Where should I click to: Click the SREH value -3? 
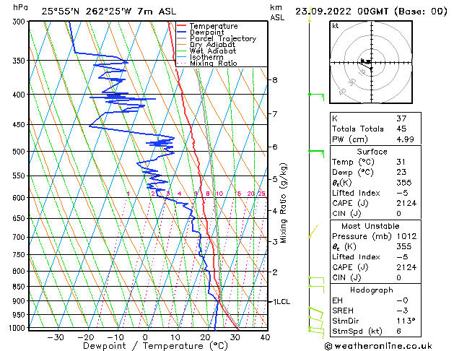[x=402, y=311]
